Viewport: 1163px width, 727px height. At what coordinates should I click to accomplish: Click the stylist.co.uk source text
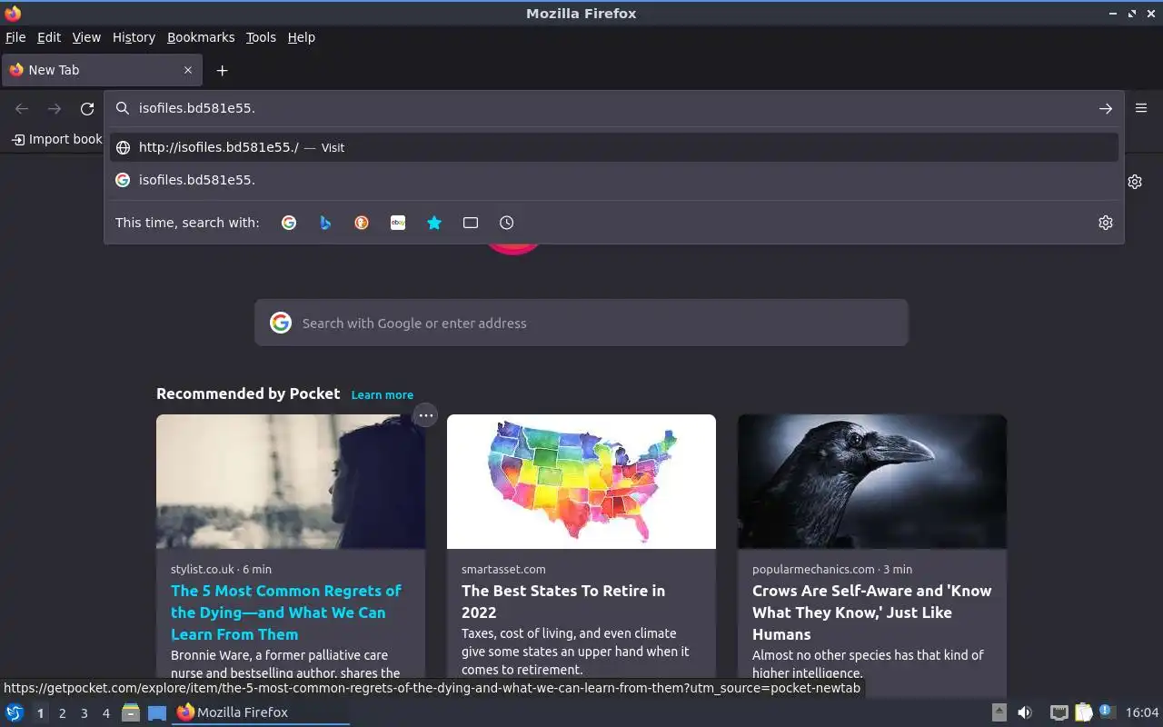pos(203,569)
